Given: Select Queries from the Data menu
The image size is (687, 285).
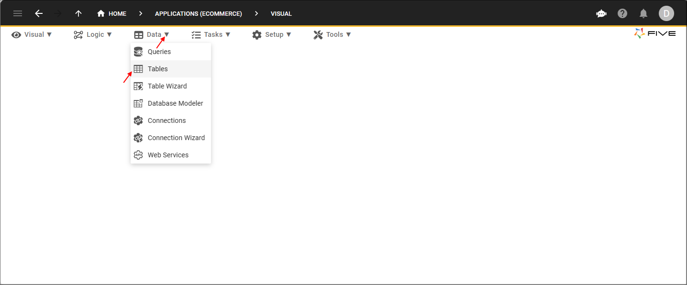Looking at the screenshot, I should coord(159,52).
